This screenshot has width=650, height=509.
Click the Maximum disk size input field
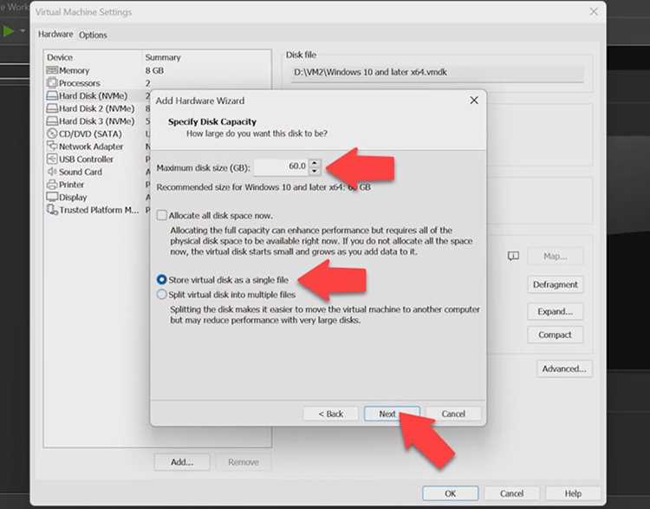(282, 166)
